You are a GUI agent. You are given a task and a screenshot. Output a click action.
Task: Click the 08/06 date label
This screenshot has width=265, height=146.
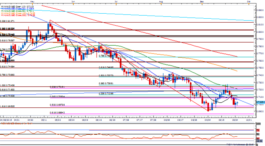(167, 119)
